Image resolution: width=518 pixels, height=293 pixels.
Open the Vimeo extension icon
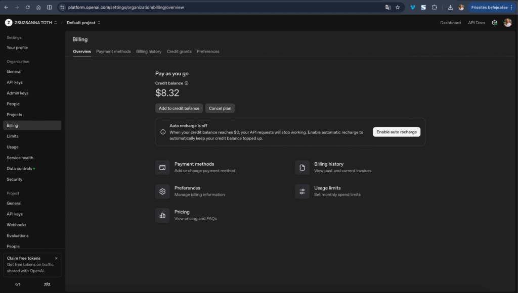412,7
